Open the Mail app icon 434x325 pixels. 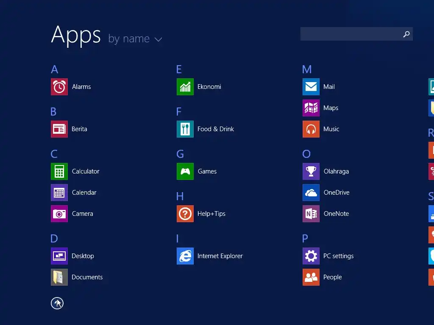[x=311, y=87]
